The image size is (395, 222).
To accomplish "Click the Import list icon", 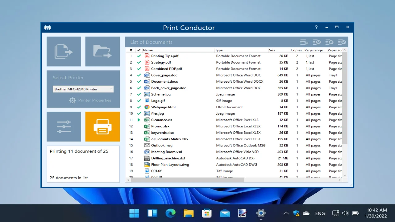I will tap(342, 42).
